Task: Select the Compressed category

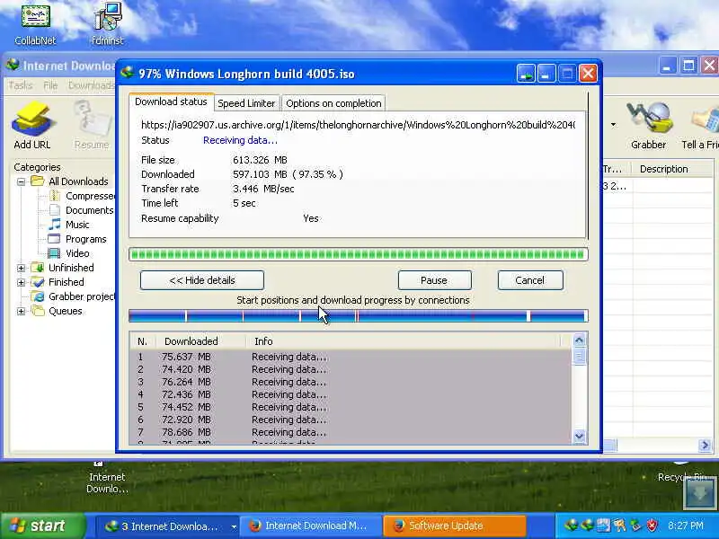Action: (91, 196)
